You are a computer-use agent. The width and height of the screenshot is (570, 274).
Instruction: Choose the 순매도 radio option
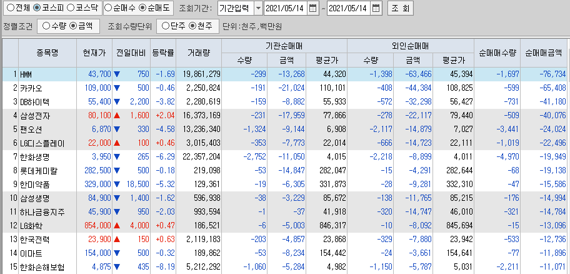(143, 8)
